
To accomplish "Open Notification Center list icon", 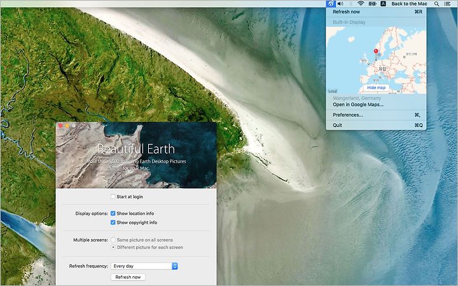I will pyautogui.click(x=447, y=4).
